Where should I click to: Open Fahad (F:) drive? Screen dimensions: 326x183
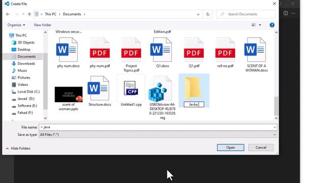(x=22, y=113)
